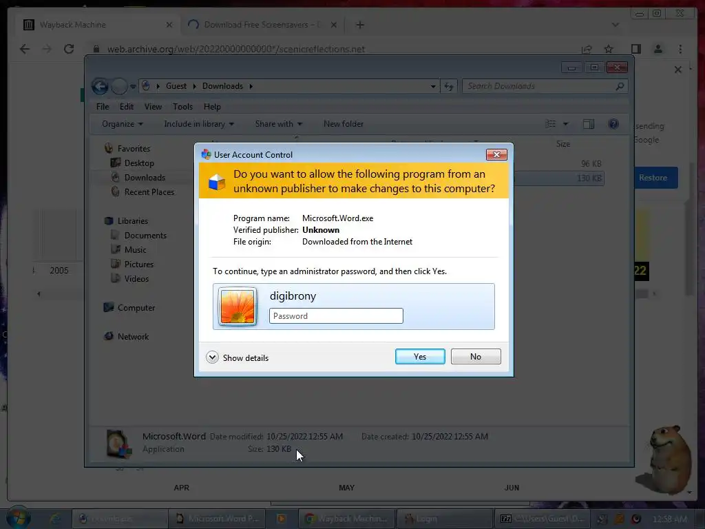
Task: Click the Microsoft.Word file icon in details pane
Action: click(118, 444)
